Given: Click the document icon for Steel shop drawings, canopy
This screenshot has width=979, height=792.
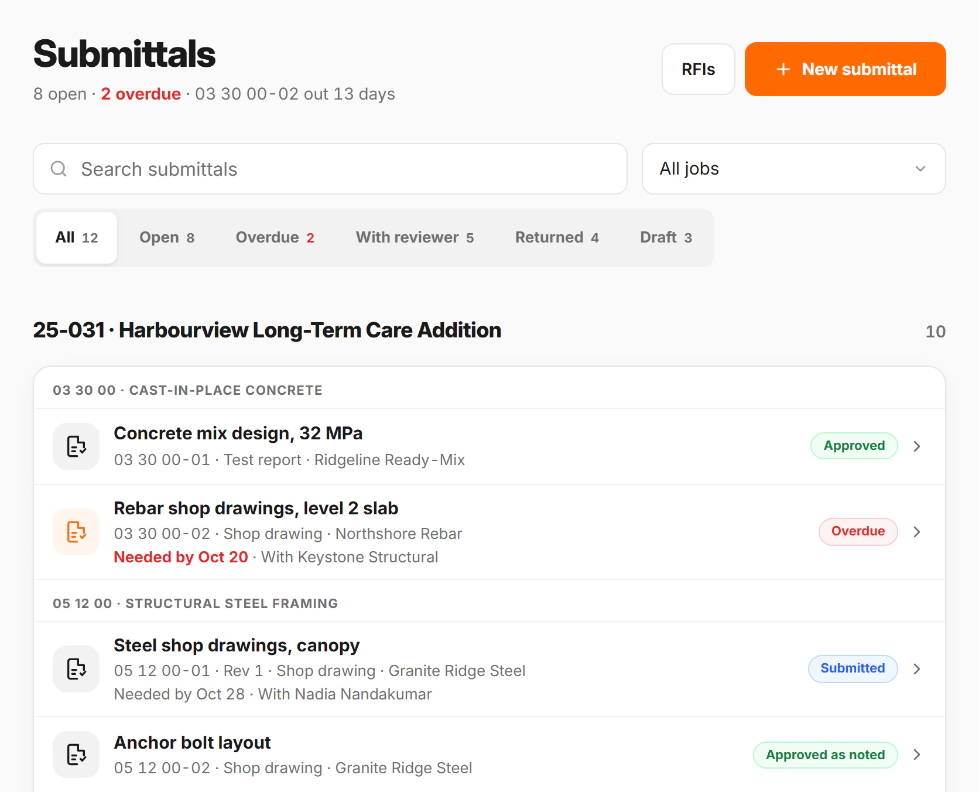Looking at the screenshot, I should click(76, 669).
